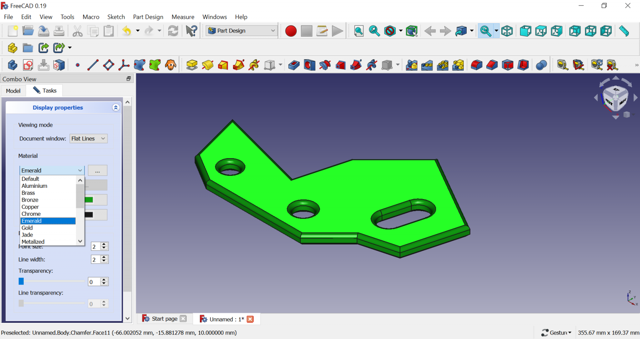This screenshot has height=339, width=640.
Task: Switch to the Model tab
Action: point(13,91)
